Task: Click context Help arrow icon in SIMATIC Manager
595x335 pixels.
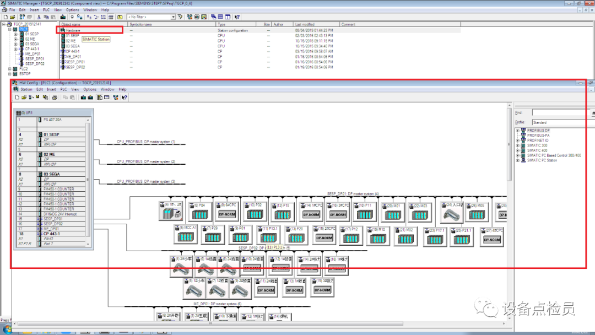Action: pos(237,17)
